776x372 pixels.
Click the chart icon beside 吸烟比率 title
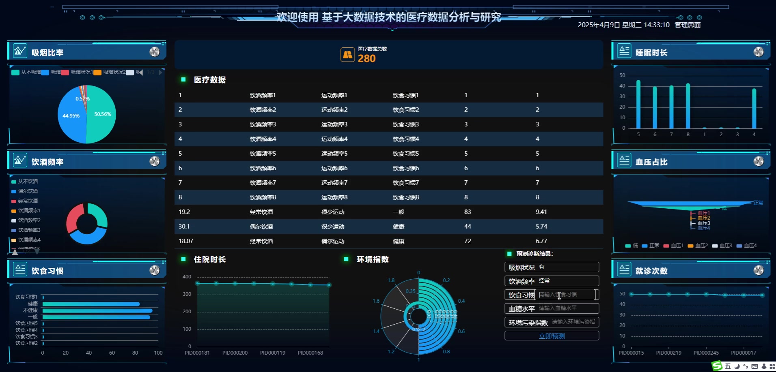pyautogui.click(x=20, y=51)
